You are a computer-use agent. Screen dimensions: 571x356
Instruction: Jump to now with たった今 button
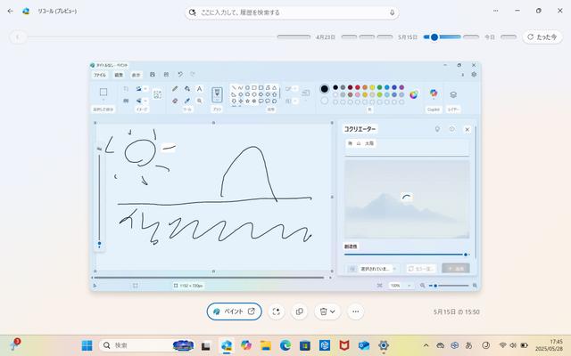tap(542, 37)
